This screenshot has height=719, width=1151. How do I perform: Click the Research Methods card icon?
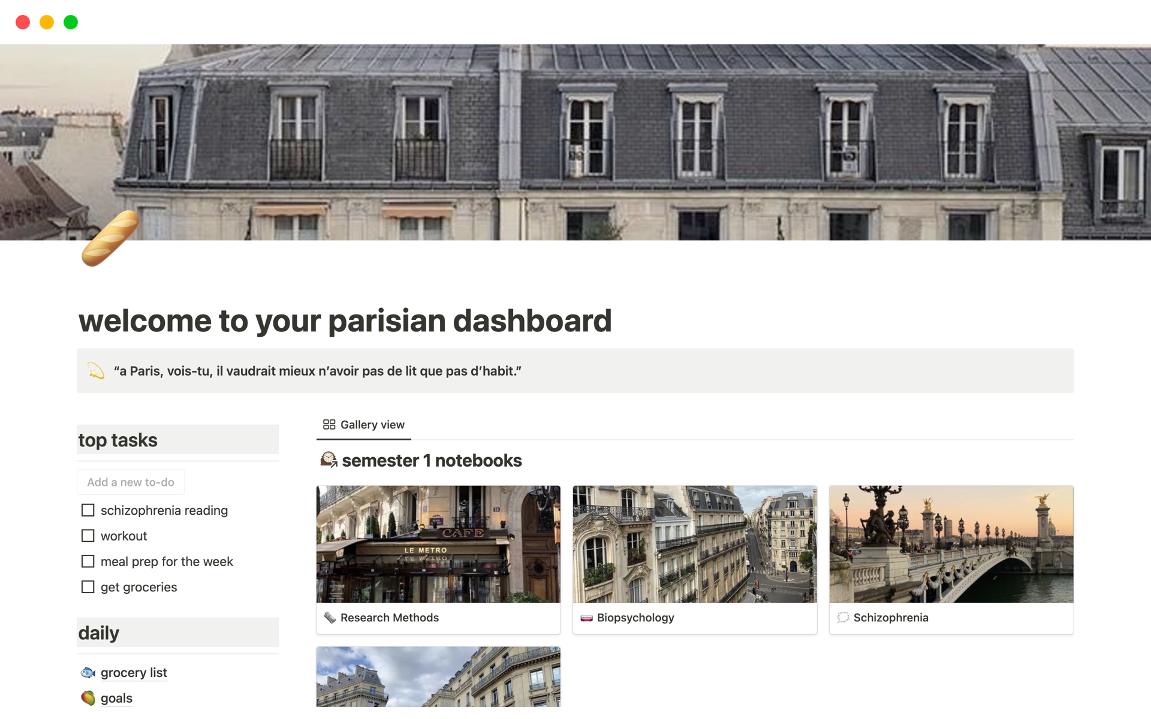pos(330,618)
